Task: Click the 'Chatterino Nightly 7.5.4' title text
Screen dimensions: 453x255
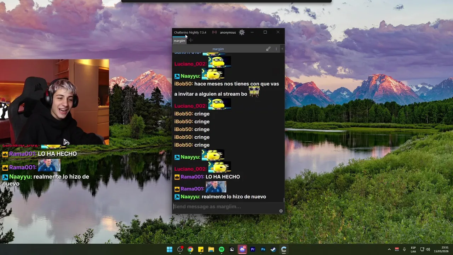Action: [x=190, y=33]
